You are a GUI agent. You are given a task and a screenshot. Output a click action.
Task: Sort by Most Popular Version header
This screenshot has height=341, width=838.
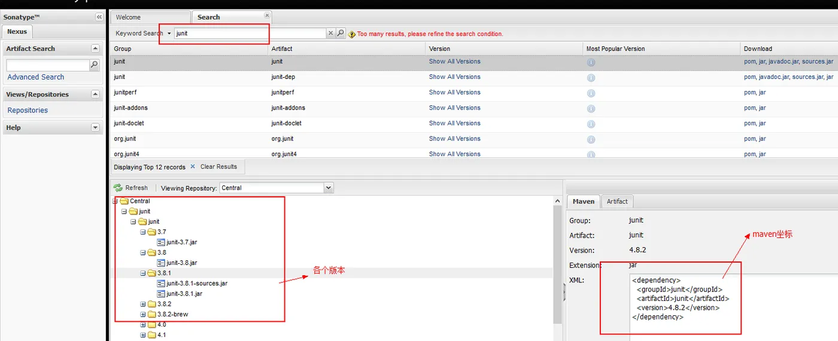click(x=661, y=48)
